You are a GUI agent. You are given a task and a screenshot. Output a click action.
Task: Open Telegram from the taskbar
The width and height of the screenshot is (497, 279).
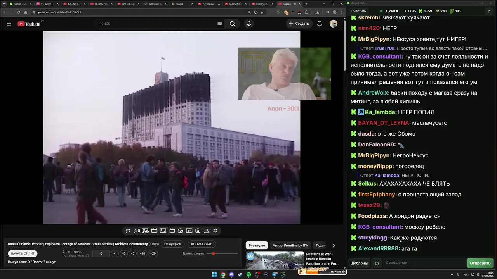click(274, 274)
